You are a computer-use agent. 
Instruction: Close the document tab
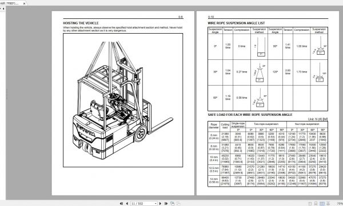(24, 3)
